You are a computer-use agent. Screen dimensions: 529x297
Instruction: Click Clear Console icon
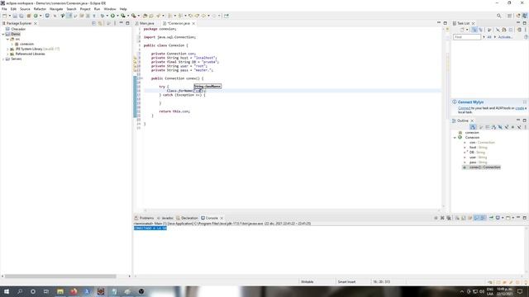(x=457, y=218)
